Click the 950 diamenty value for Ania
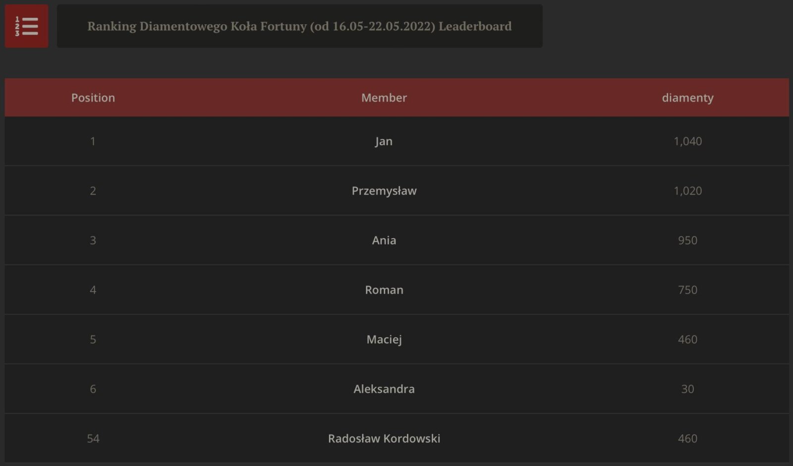Image resolution: width=793 pixels, height=466 pixels. tap(687, 240)
